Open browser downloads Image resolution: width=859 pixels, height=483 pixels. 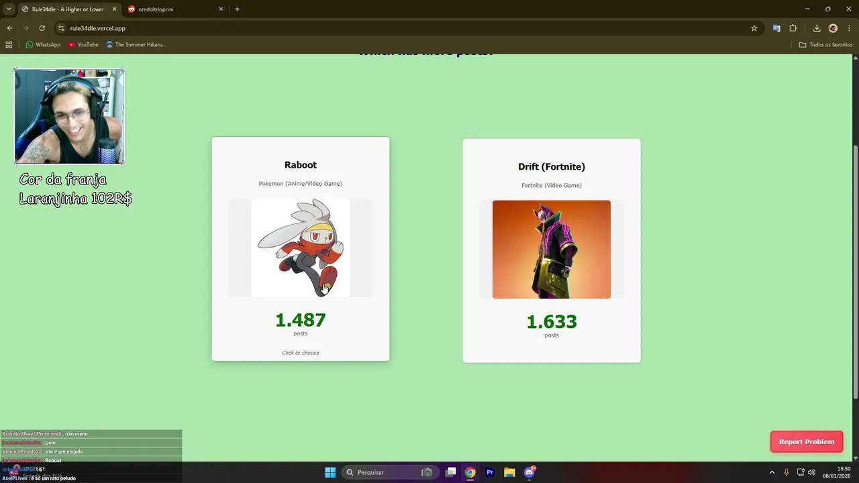click(817, 28)
